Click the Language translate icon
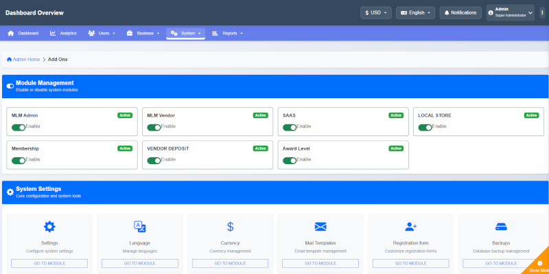 pyautogui.click(x=140, y=227)
